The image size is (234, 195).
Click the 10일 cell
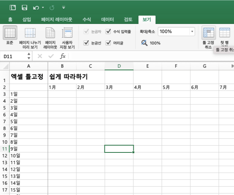28,156
